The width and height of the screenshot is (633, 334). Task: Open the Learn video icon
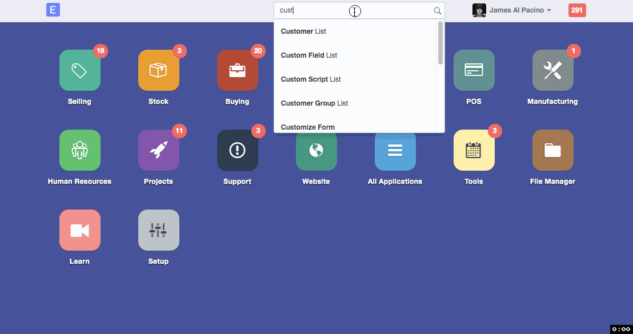point(80,230)
